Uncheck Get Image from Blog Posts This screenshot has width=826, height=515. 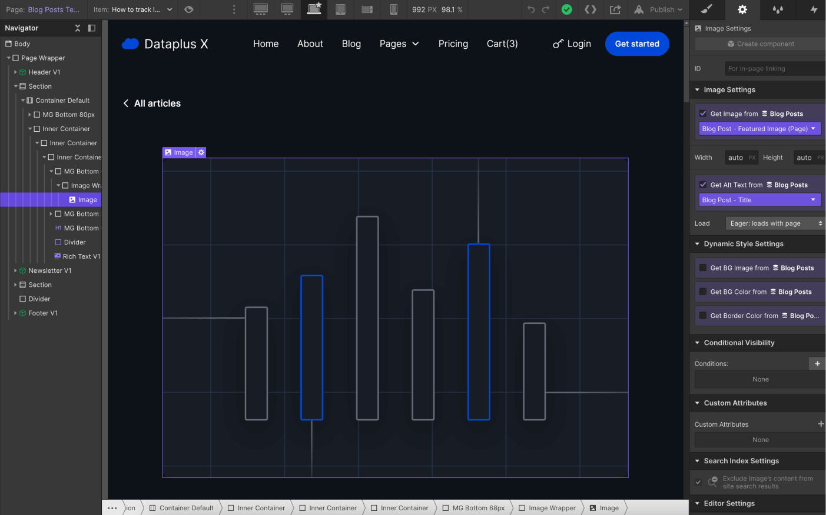(703, 114)
